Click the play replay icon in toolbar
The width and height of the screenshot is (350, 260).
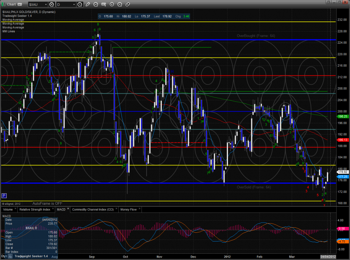click(112, 4)
